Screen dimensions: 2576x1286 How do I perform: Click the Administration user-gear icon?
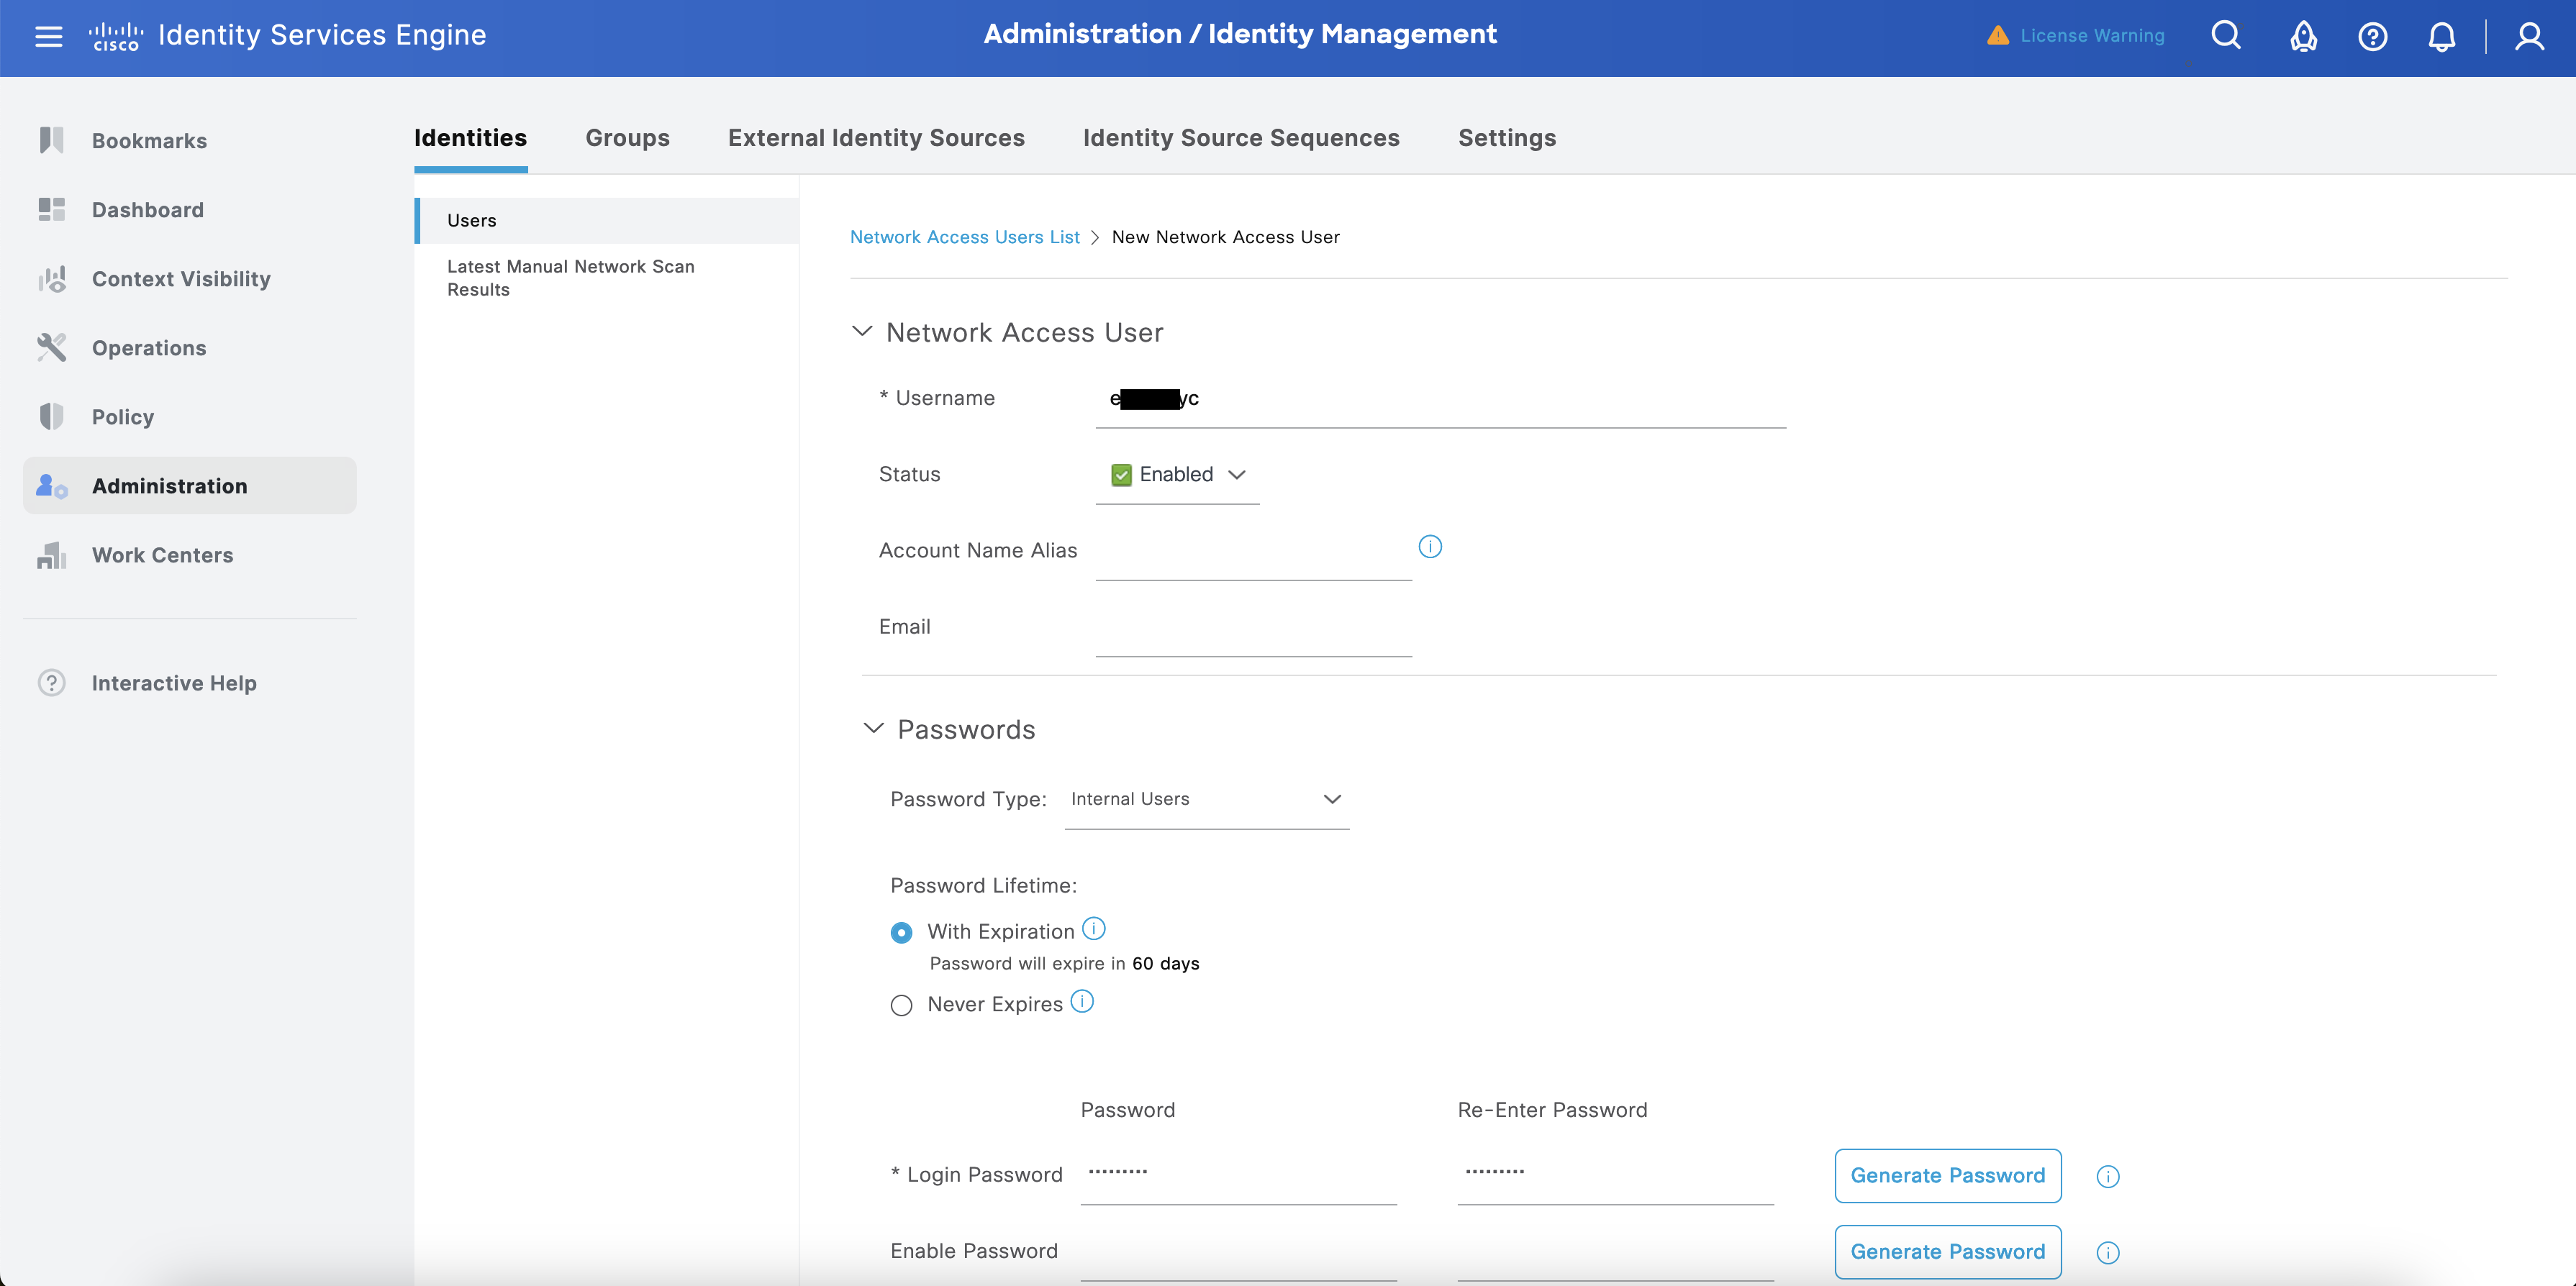point(51,485)
